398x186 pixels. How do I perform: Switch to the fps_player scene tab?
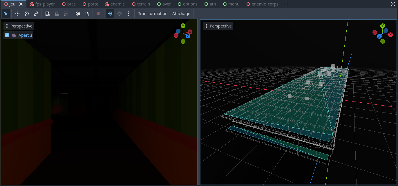click(x=42, y=4)
